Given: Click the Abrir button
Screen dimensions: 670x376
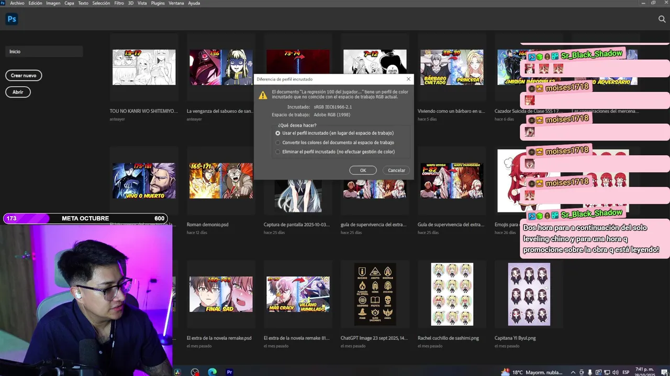Looking at the screenshot, I should tap(18, 92).
